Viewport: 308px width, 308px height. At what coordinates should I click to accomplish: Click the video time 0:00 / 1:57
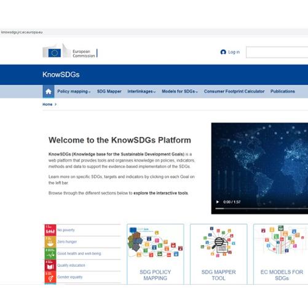232,202
